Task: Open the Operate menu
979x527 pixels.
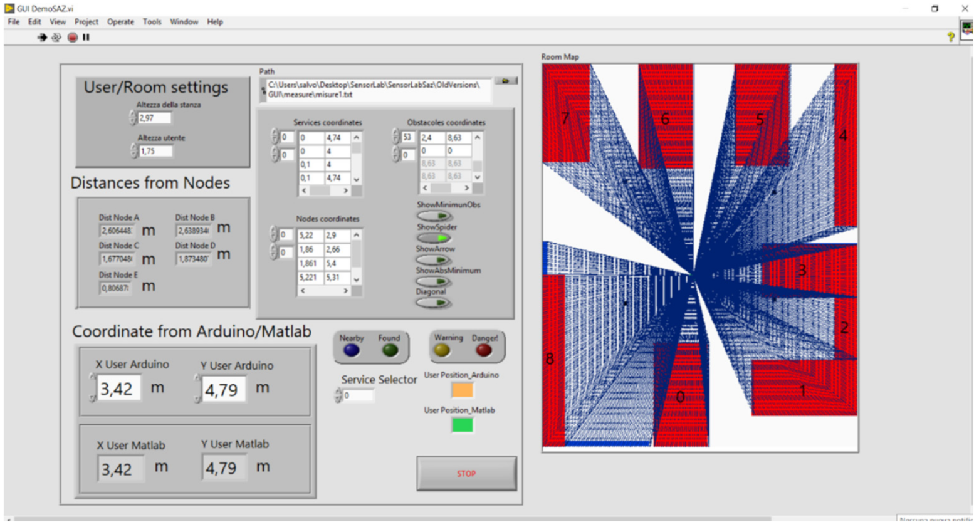Action: click(120, 22)
